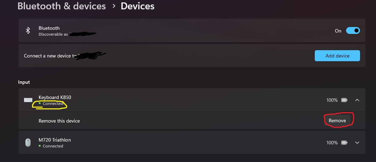
Task: Click the Keyboard K850 keyboard icon
Action: 28,100
